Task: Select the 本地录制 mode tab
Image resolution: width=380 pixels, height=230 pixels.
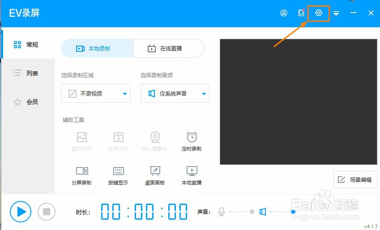Action: pos(97,48)
